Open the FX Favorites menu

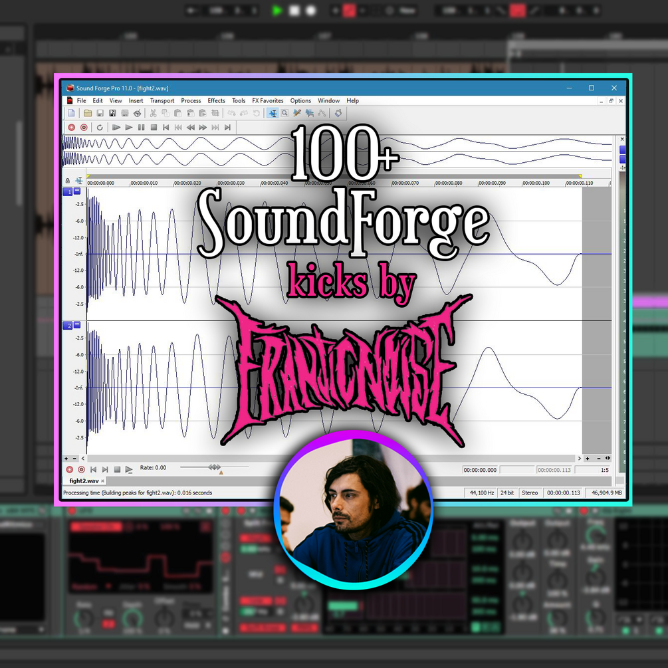[x=268, y=101]
